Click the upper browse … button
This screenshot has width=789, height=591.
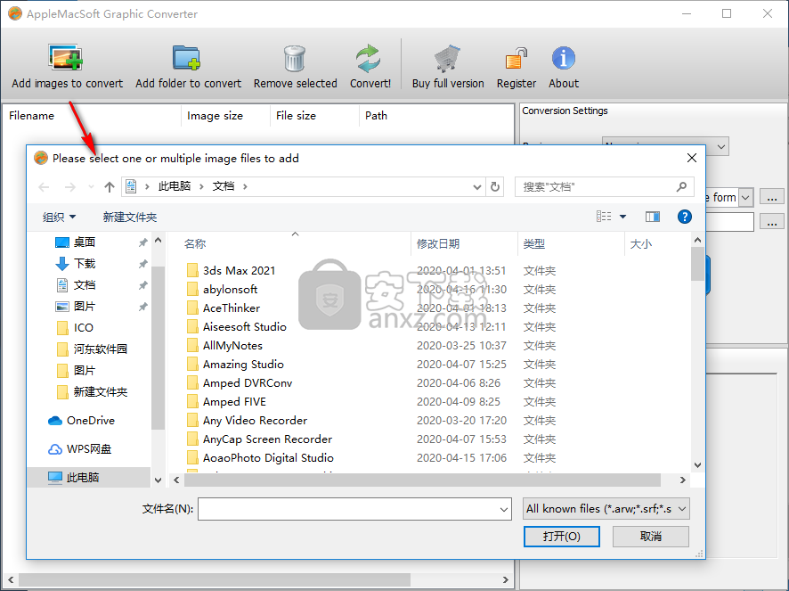tap(772, 198)
